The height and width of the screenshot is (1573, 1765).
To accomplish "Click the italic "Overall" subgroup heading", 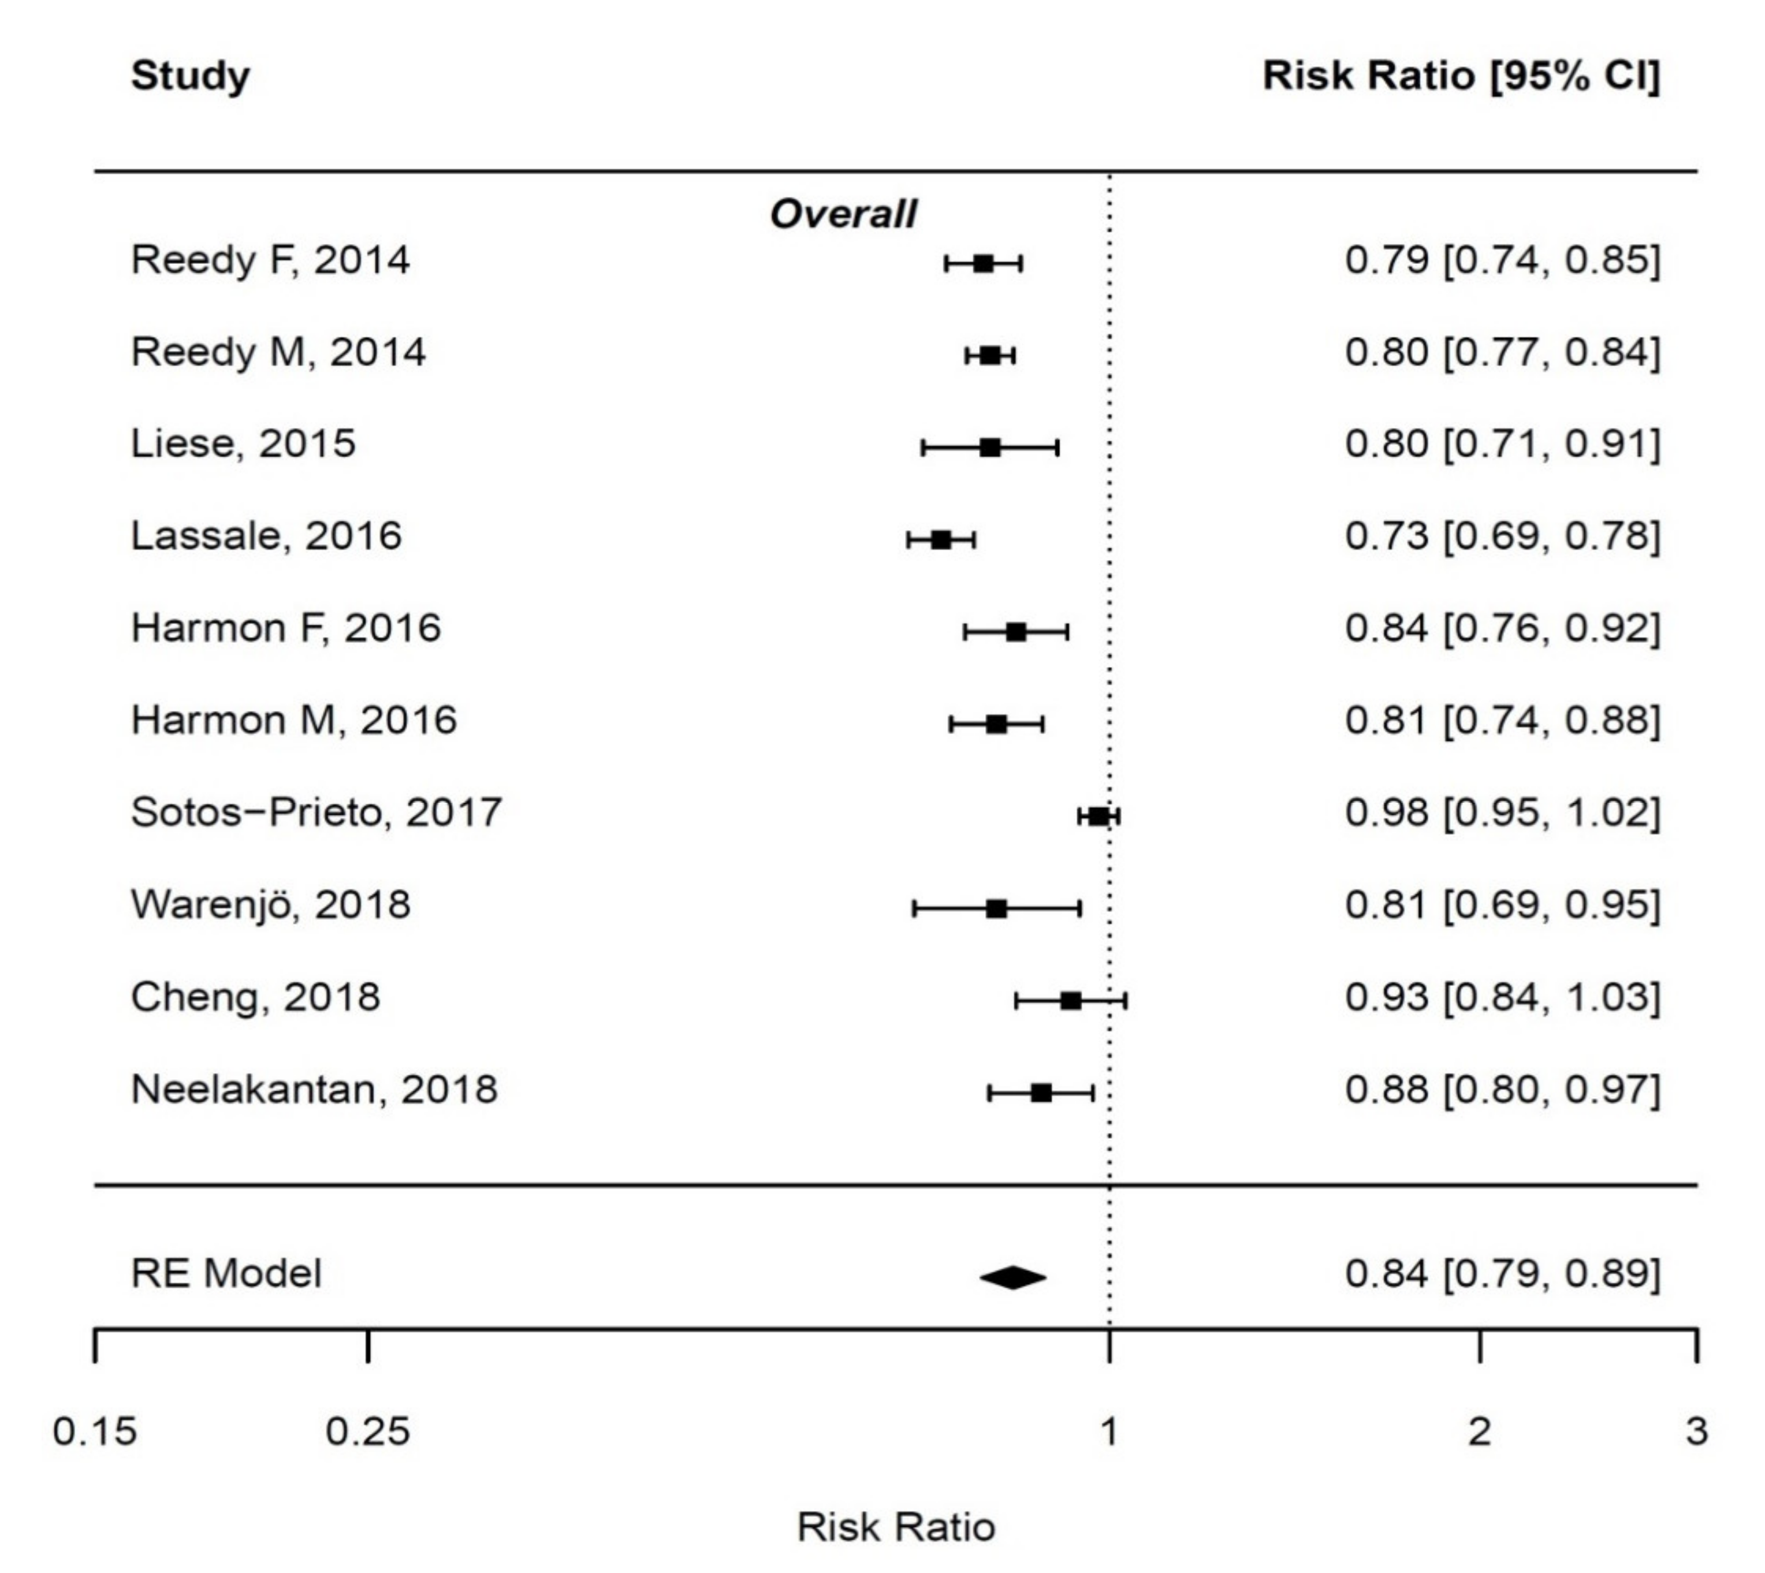I will point(843,214).
